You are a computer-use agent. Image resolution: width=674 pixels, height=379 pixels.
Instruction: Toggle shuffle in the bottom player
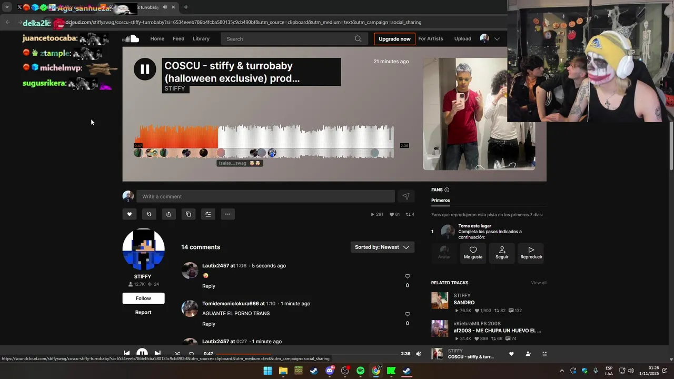pyautogui.click(x=177, y=354)
